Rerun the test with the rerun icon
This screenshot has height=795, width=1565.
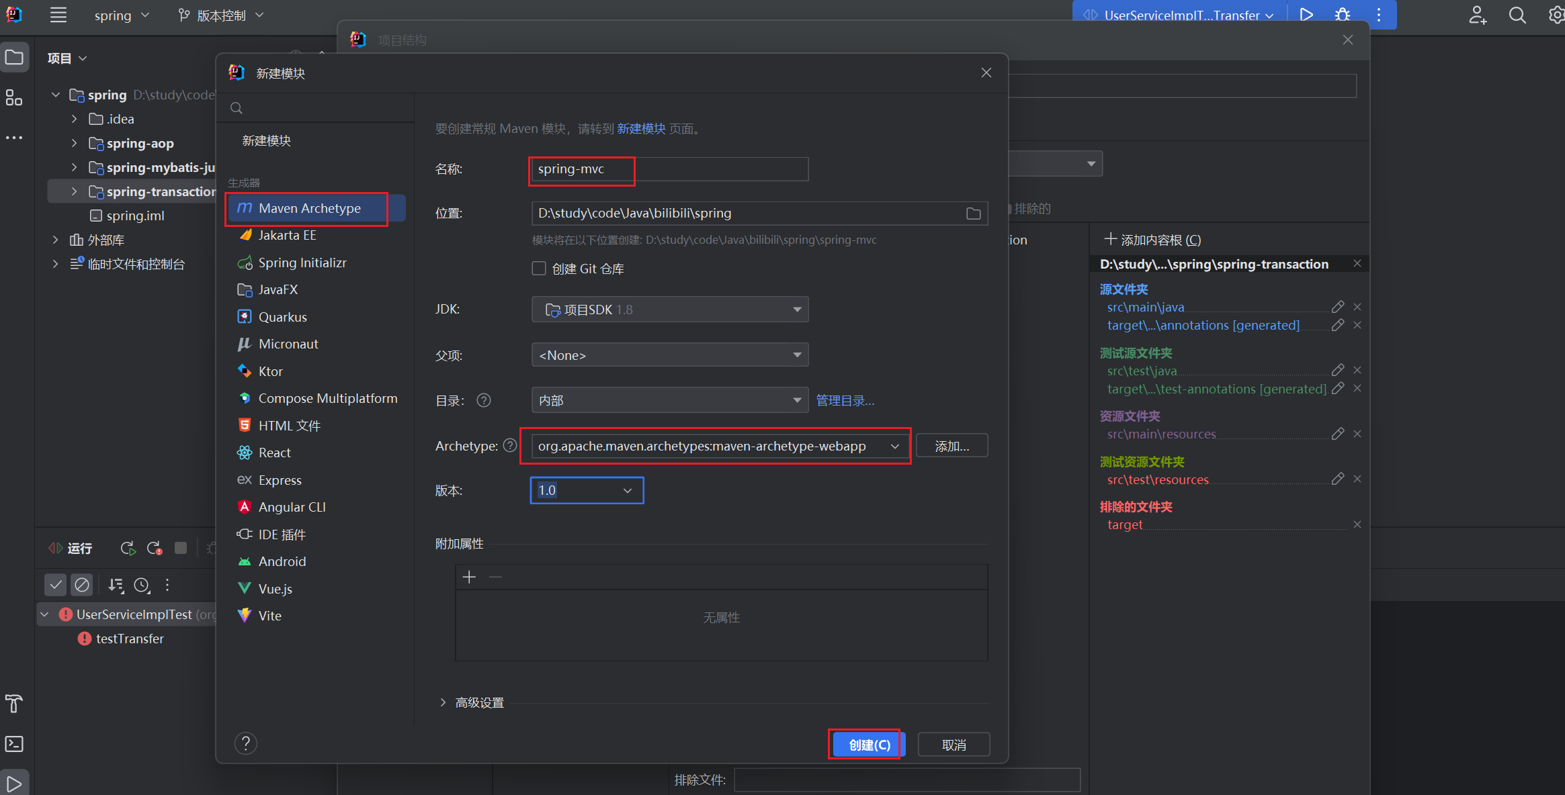(x=128, y=548)
